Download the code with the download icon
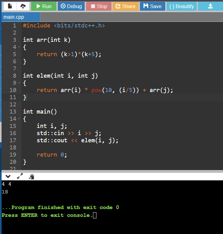Image resolution: width=223 pixels, height=234 pixels. 210,6
